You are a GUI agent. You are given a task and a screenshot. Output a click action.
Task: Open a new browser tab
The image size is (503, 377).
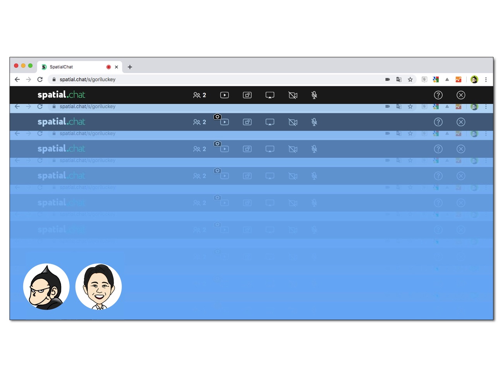130,67
